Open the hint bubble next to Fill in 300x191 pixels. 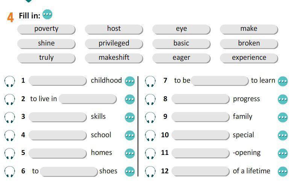click(x=47, y=15)
